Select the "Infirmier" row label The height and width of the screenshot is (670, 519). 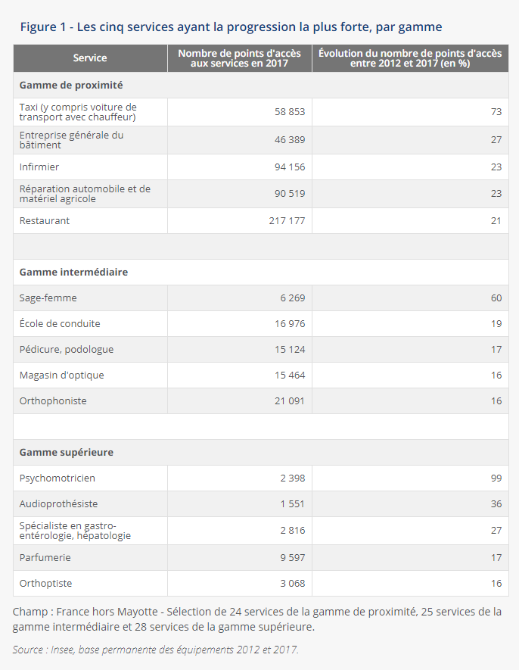click(x=39, y=167)
